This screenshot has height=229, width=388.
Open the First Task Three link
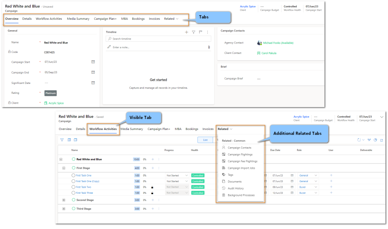pyautogui.click(x=84, y=193)
